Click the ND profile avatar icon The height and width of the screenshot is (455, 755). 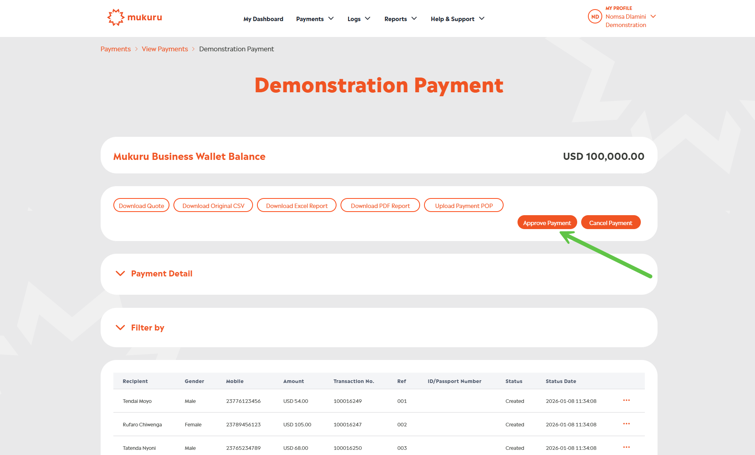coord(595,17)
